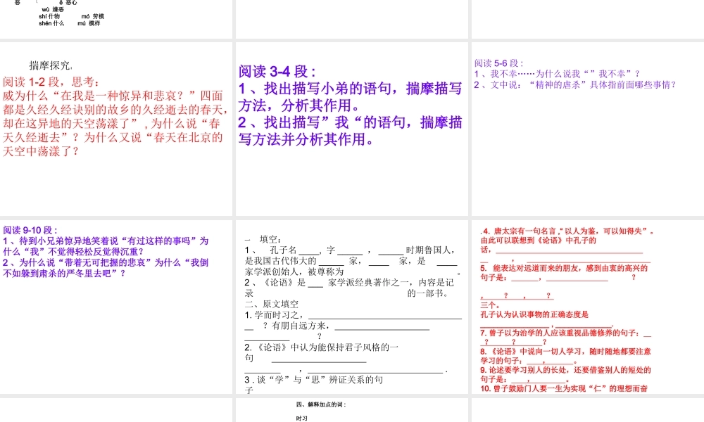
Task: Click the line 3. 谈"学"与"思"辨证关系
Action: [314, 379]
